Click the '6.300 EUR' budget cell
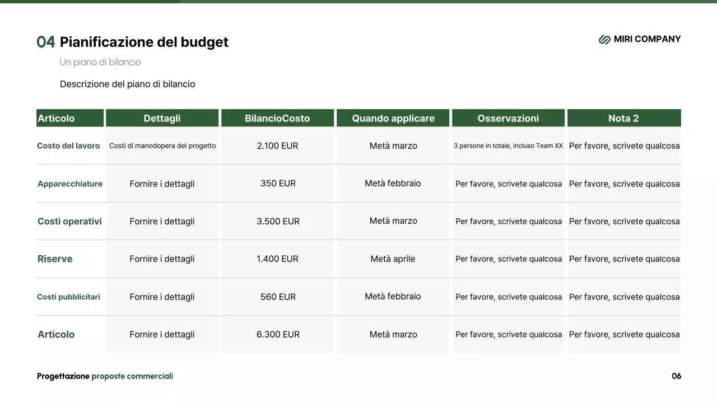Screen dimensions: 717x403 tap(278, 334)
